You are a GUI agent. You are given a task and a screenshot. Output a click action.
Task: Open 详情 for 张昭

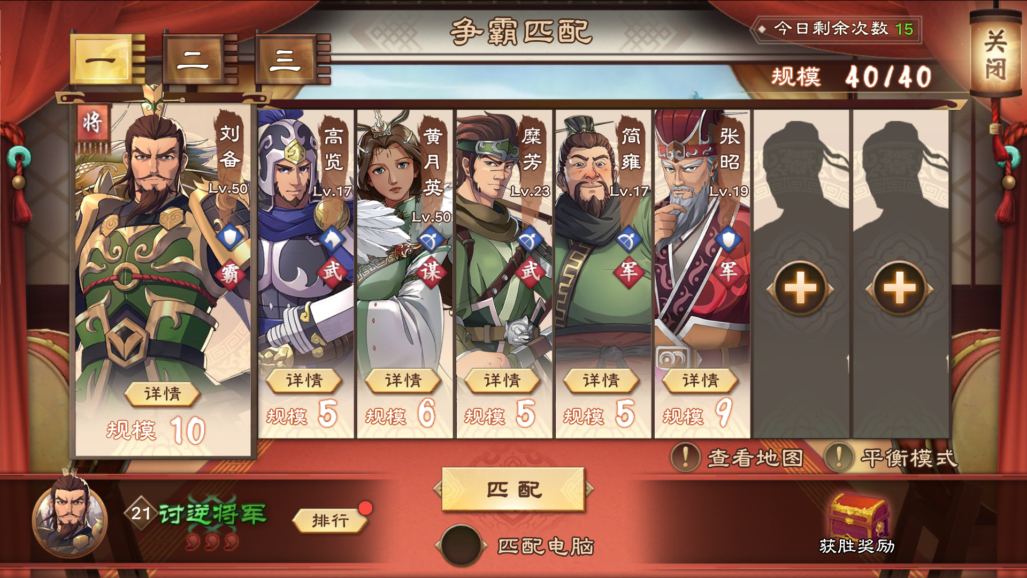tap(701, 381)
